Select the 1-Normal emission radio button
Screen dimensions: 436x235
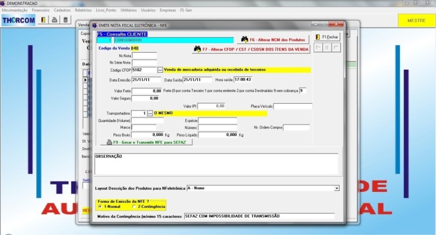coord(101,207)
